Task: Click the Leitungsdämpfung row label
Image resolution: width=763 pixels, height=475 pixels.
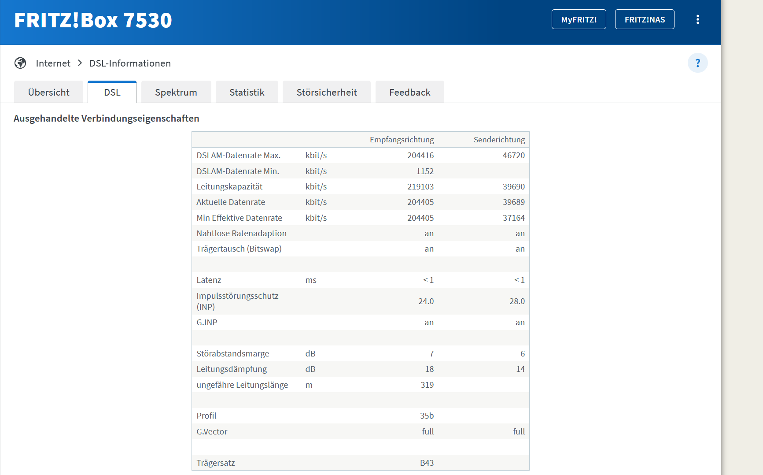Action: pos(232,369)
